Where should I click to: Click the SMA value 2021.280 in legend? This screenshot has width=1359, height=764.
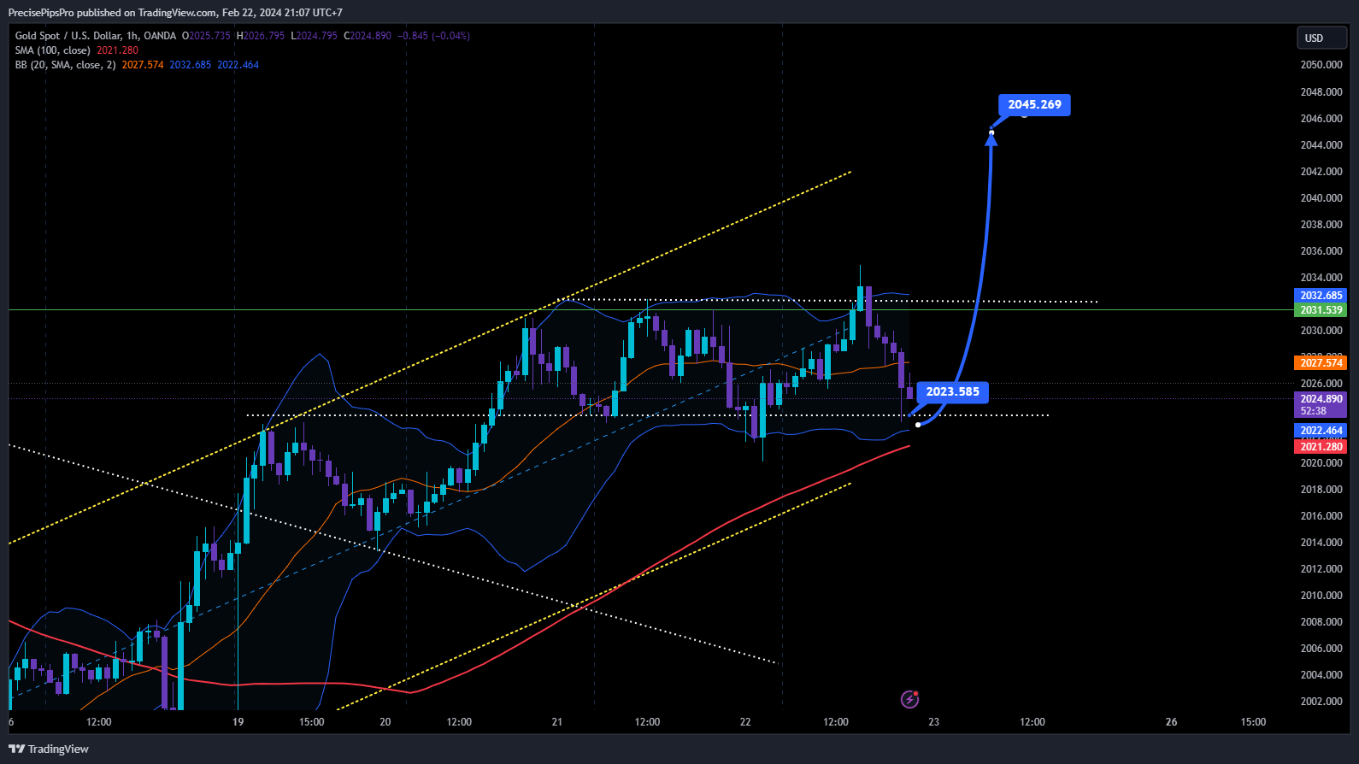coord(117,50)
